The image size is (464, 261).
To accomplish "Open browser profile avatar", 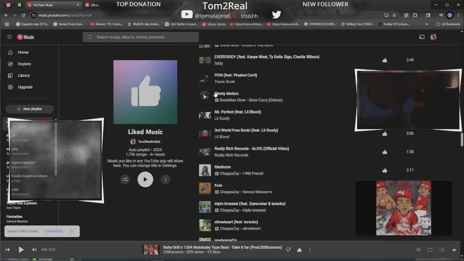I will point(450,15).
